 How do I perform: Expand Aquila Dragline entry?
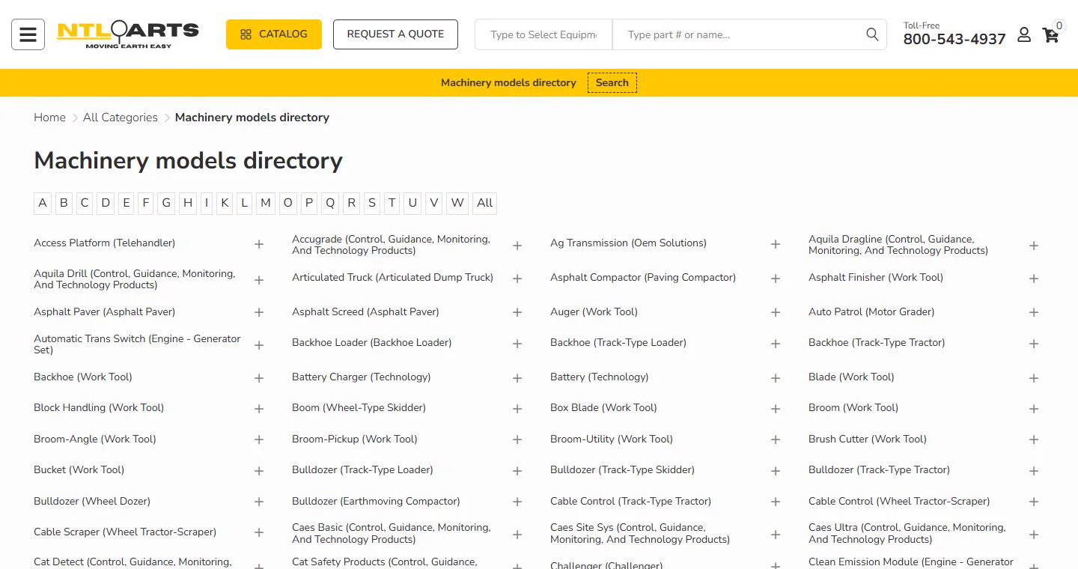1034,246
